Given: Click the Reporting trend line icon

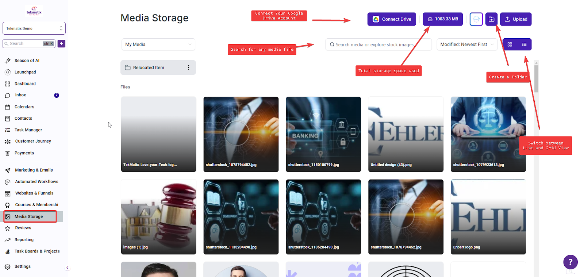Looking at the screenshot, I should [8, 240].
